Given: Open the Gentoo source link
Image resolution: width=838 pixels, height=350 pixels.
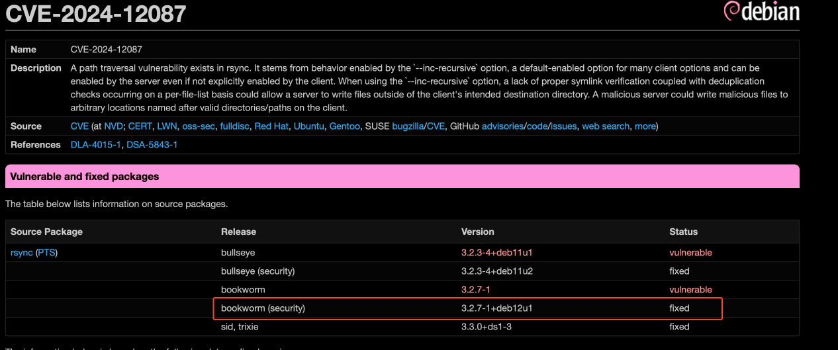Looking at the screenshot, I should tap(345, 126).
